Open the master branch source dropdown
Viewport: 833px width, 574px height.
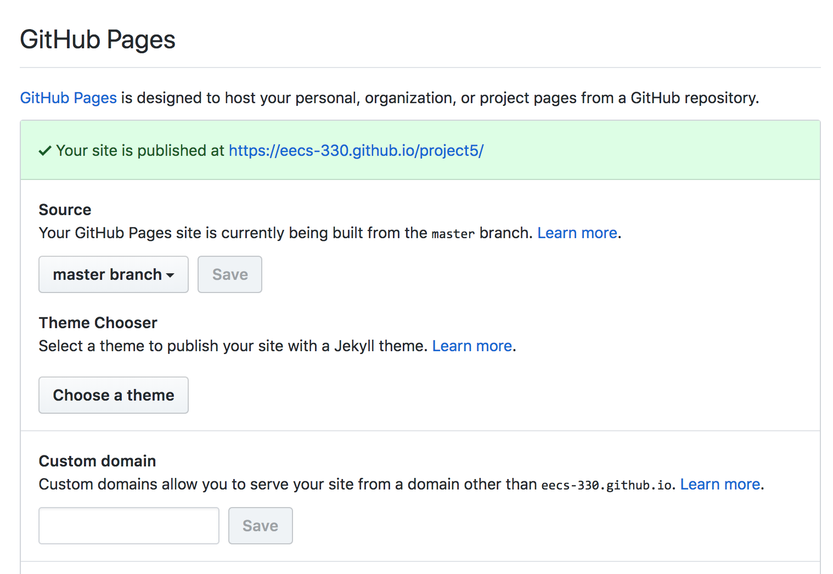(x=113, y=274)
